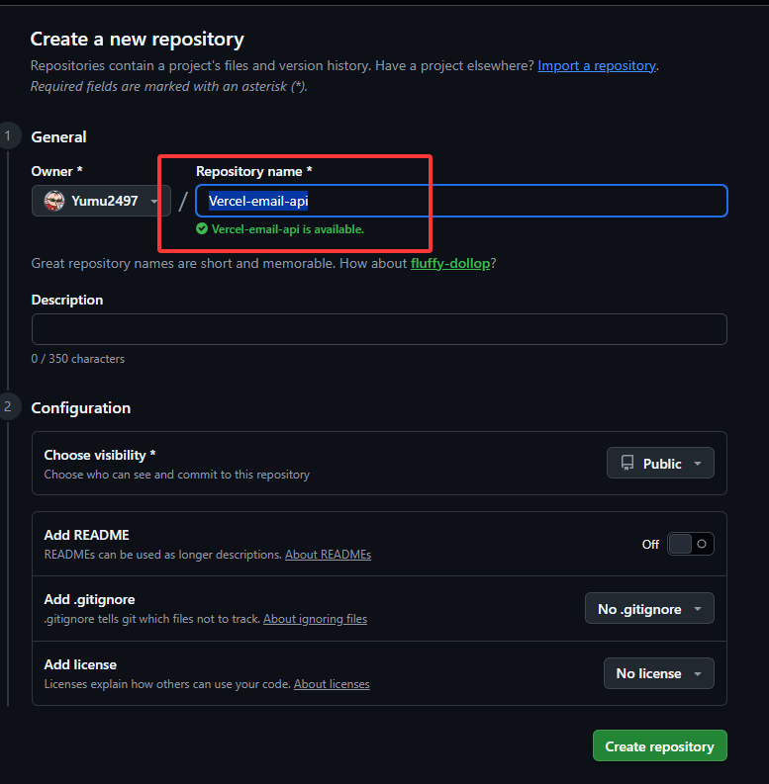The width and height of the screenshot is (769, 784).
Task: Click the step 2 Configuration marker
Action: click(9, 407)
